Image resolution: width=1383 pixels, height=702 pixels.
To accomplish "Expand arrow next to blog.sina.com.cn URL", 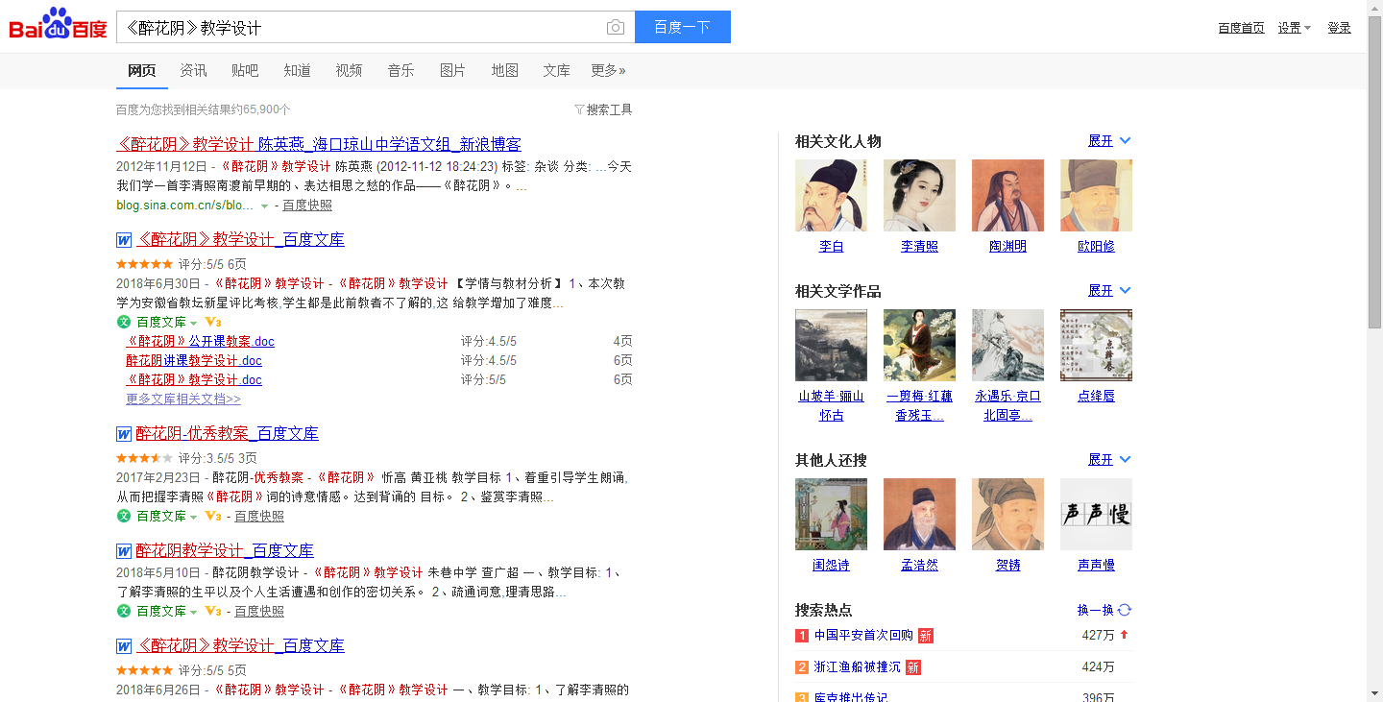I will (264, 206).
